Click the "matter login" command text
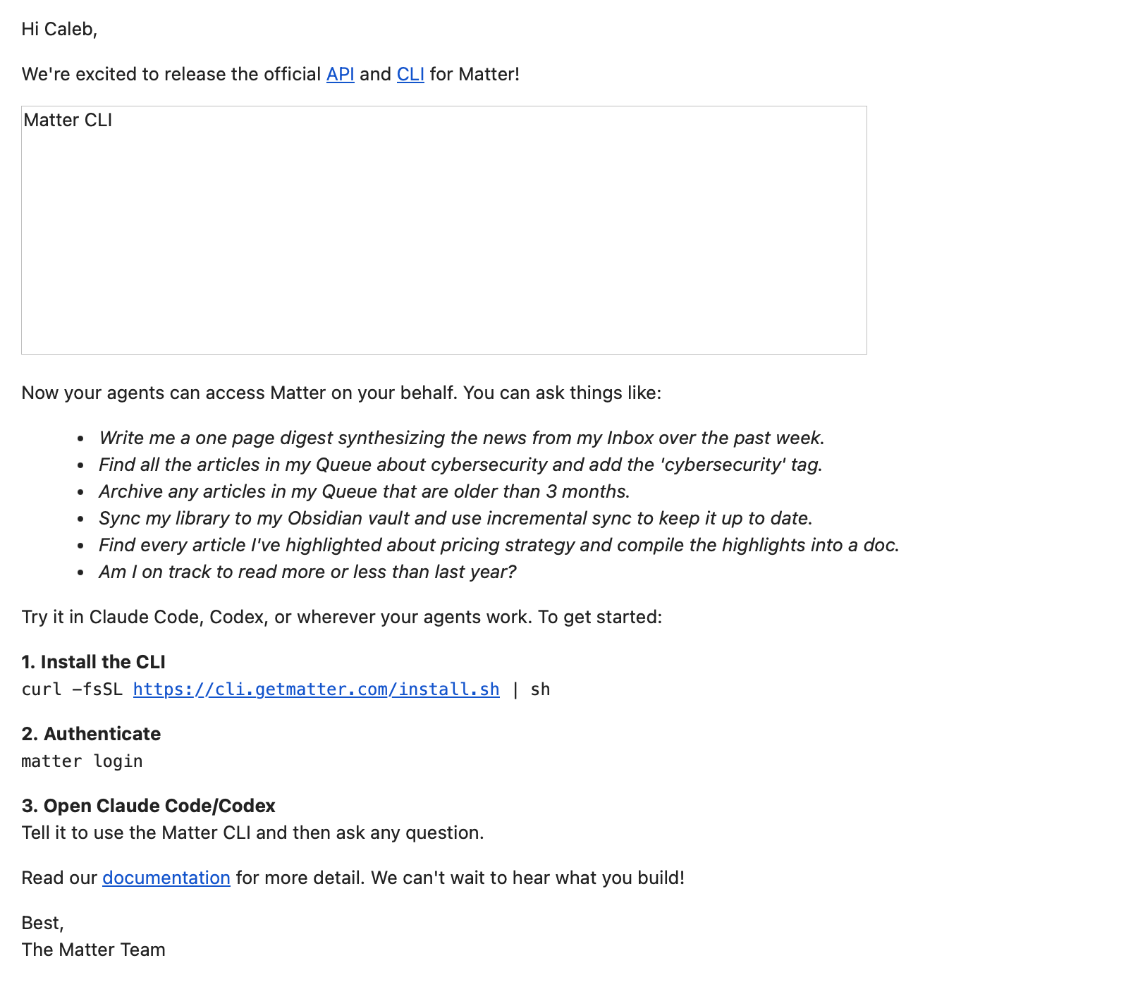 click(82, 762)
